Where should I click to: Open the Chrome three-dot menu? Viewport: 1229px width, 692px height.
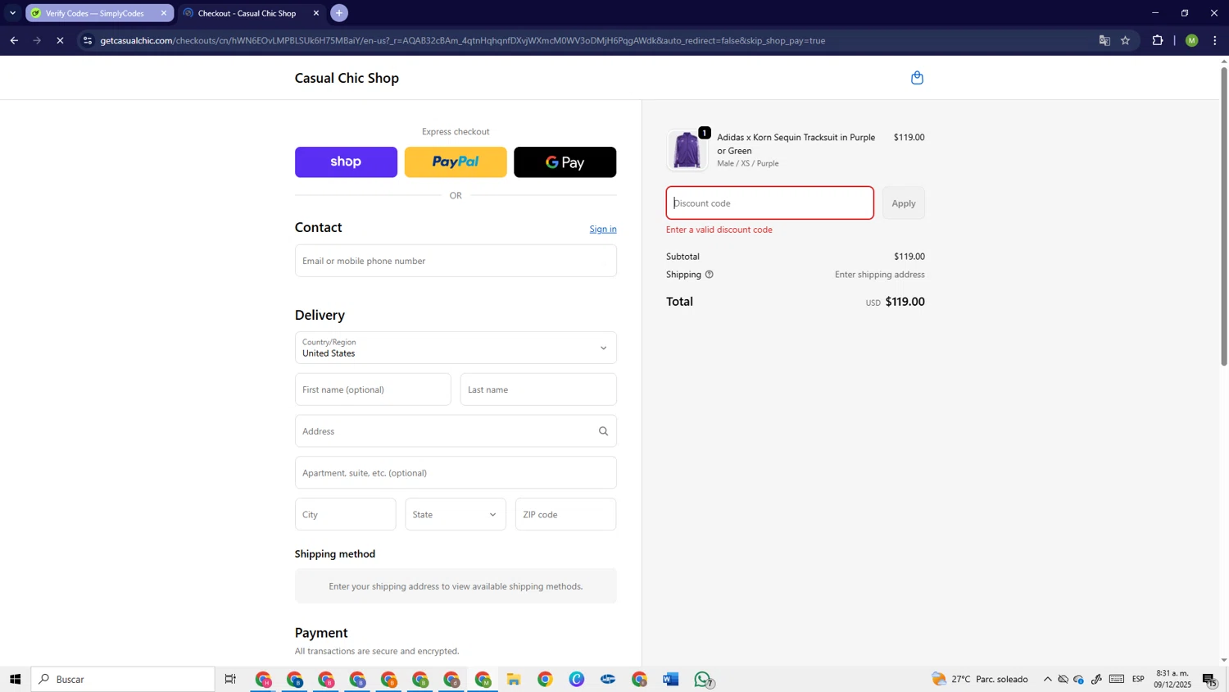click(x=1214, y=40)
